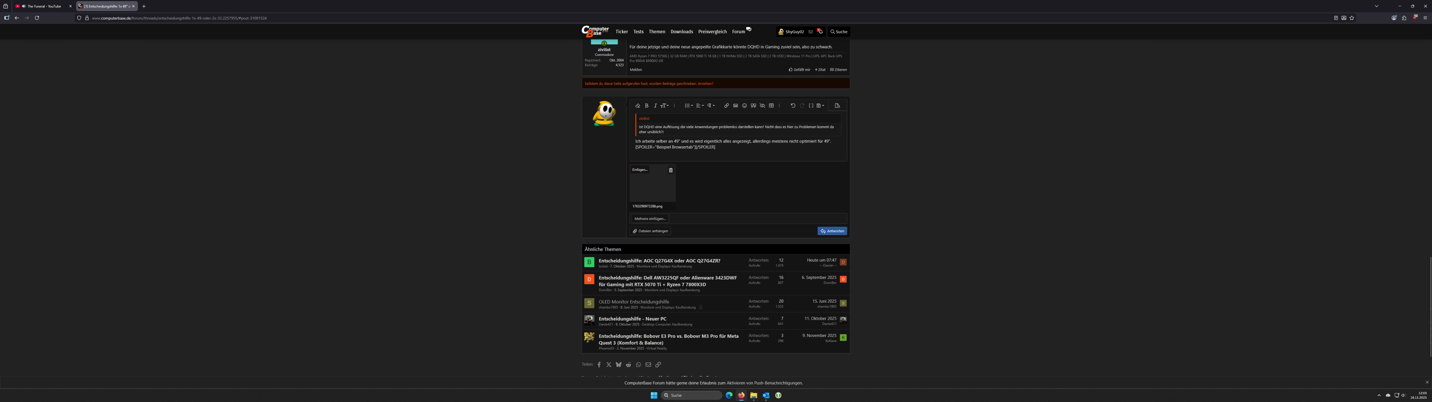Toggle BB code mode brackets icon
Screen dimensions: 1432x402
click(811, 105)
